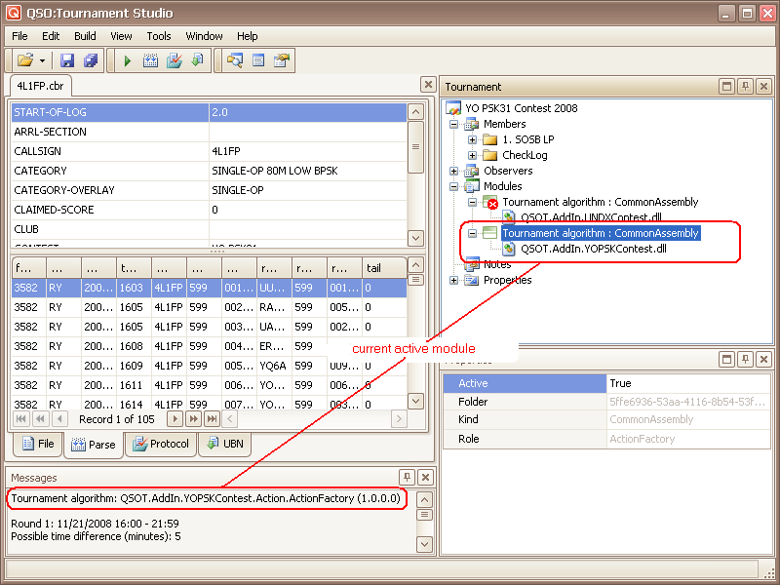This screenshot has width=780, height=585.
Task: Click the Parse log toolbar icon
Action: pos(150,60)
